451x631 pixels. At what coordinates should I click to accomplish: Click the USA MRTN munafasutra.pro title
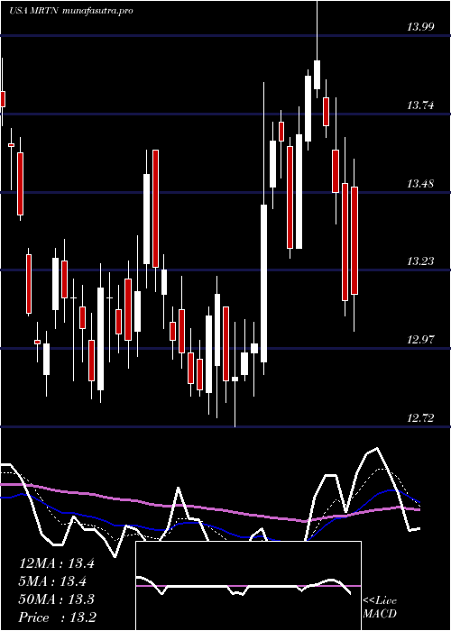click(71, 11)
